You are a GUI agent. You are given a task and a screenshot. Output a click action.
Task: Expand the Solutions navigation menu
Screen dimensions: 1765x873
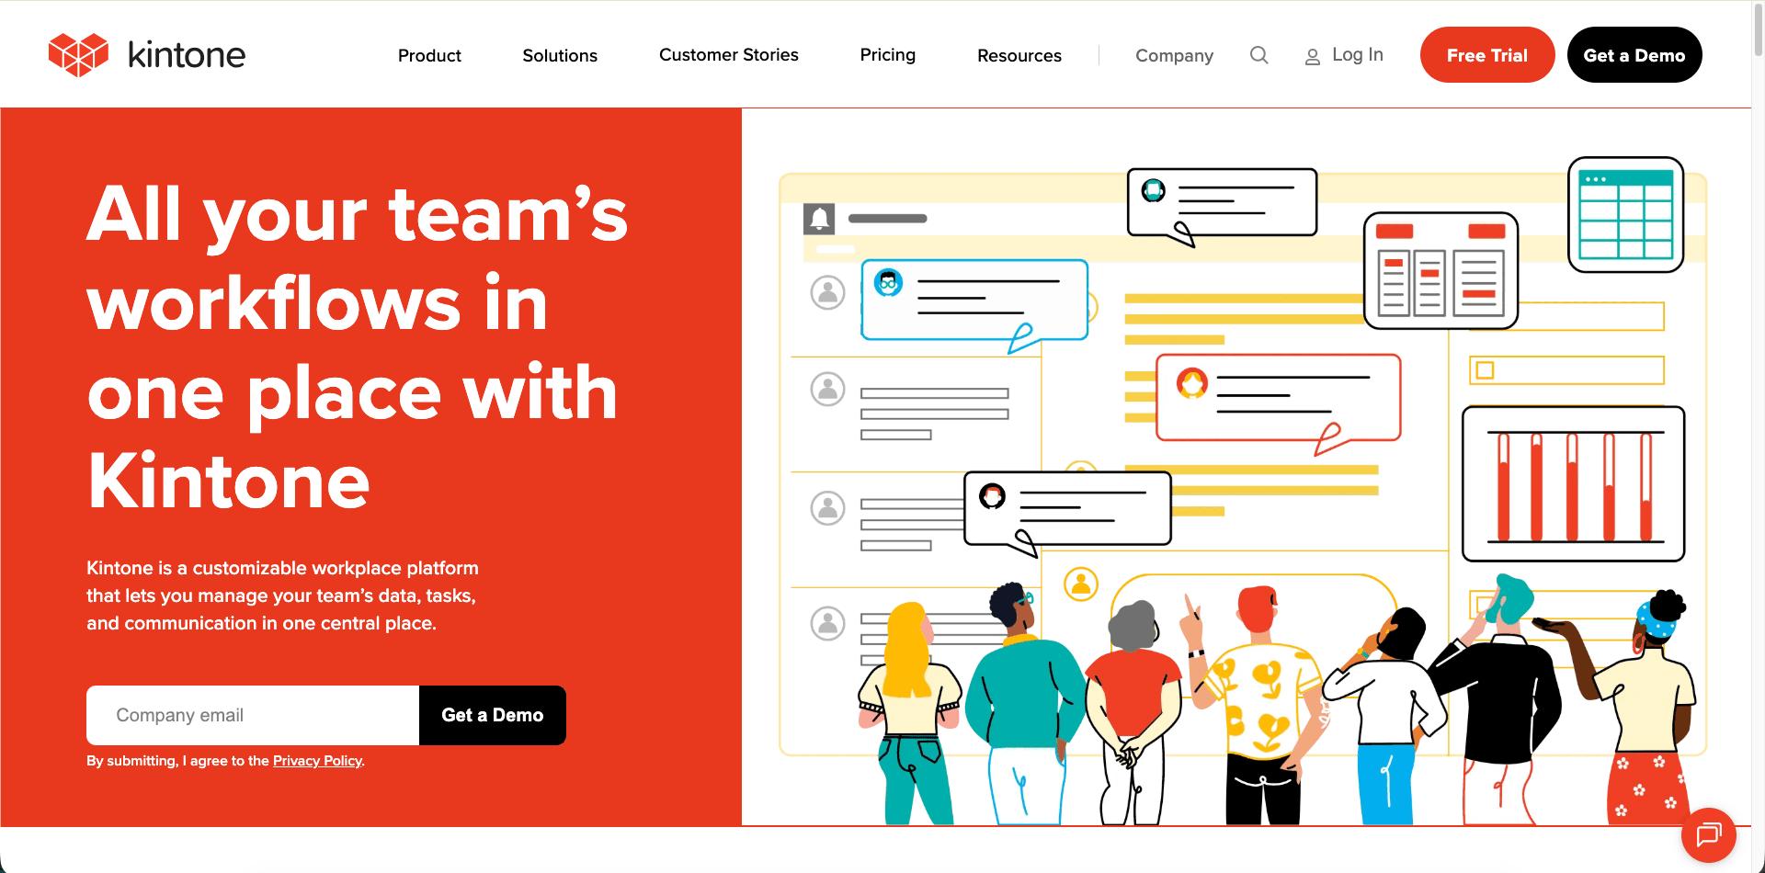click(560, 55)
